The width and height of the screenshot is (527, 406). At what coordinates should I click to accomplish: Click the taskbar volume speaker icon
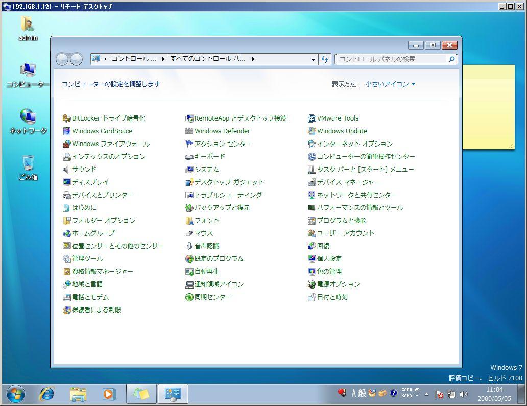tap(464, 394)
